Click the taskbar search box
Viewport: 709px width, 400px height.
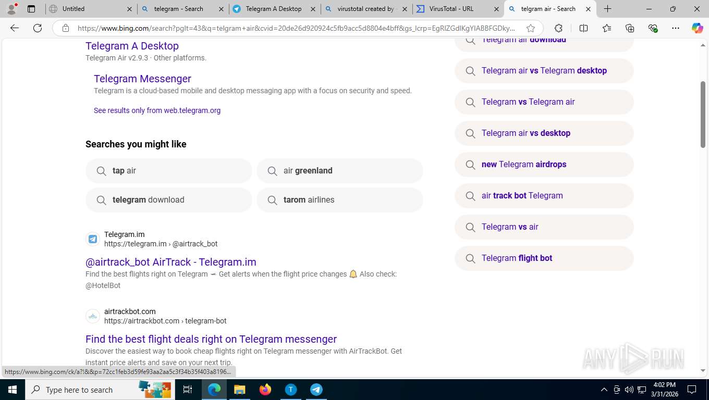(99, 390)
